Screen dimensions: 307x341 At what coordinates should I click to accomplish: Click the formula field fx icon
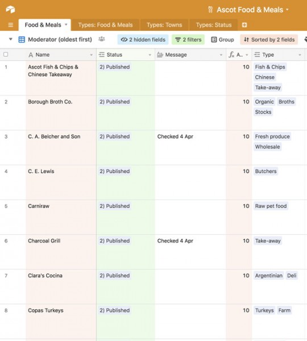coord(231,55)
